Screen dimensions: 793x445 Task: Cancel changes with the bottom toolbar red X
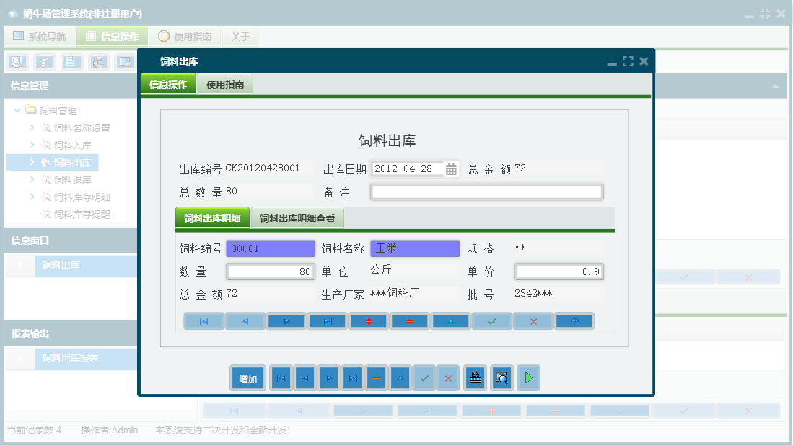(448, 378)
